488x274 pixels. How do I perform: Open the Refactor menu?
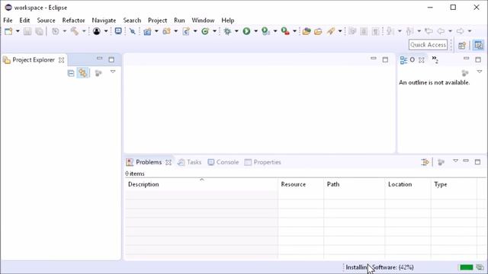[73, 21]
